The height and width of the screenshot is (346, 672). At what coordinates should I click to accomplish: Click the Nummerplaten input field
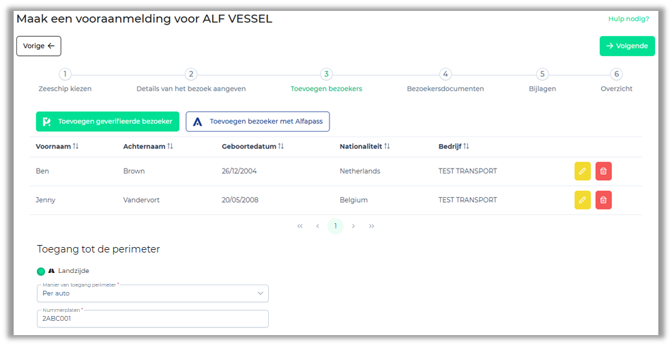tap(153, 319)
